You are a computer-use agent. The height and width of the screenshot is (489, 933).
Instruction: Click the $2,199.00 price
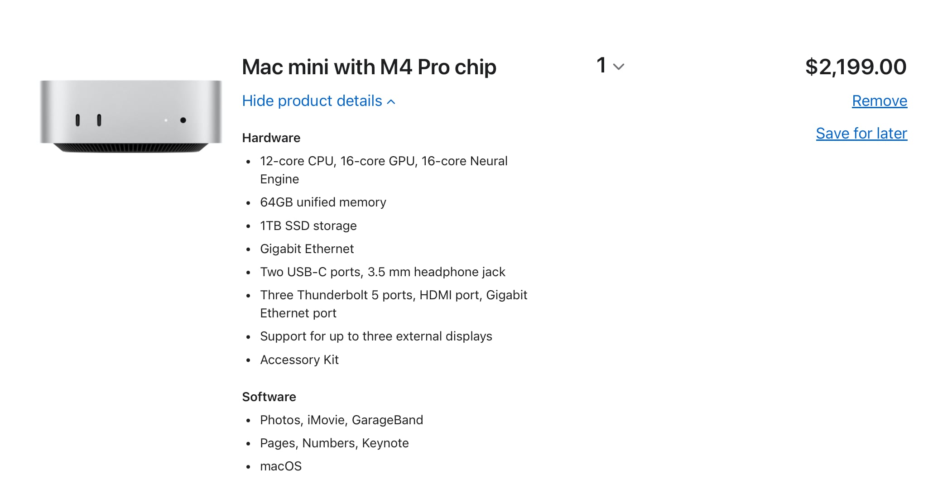click(856, 67)
